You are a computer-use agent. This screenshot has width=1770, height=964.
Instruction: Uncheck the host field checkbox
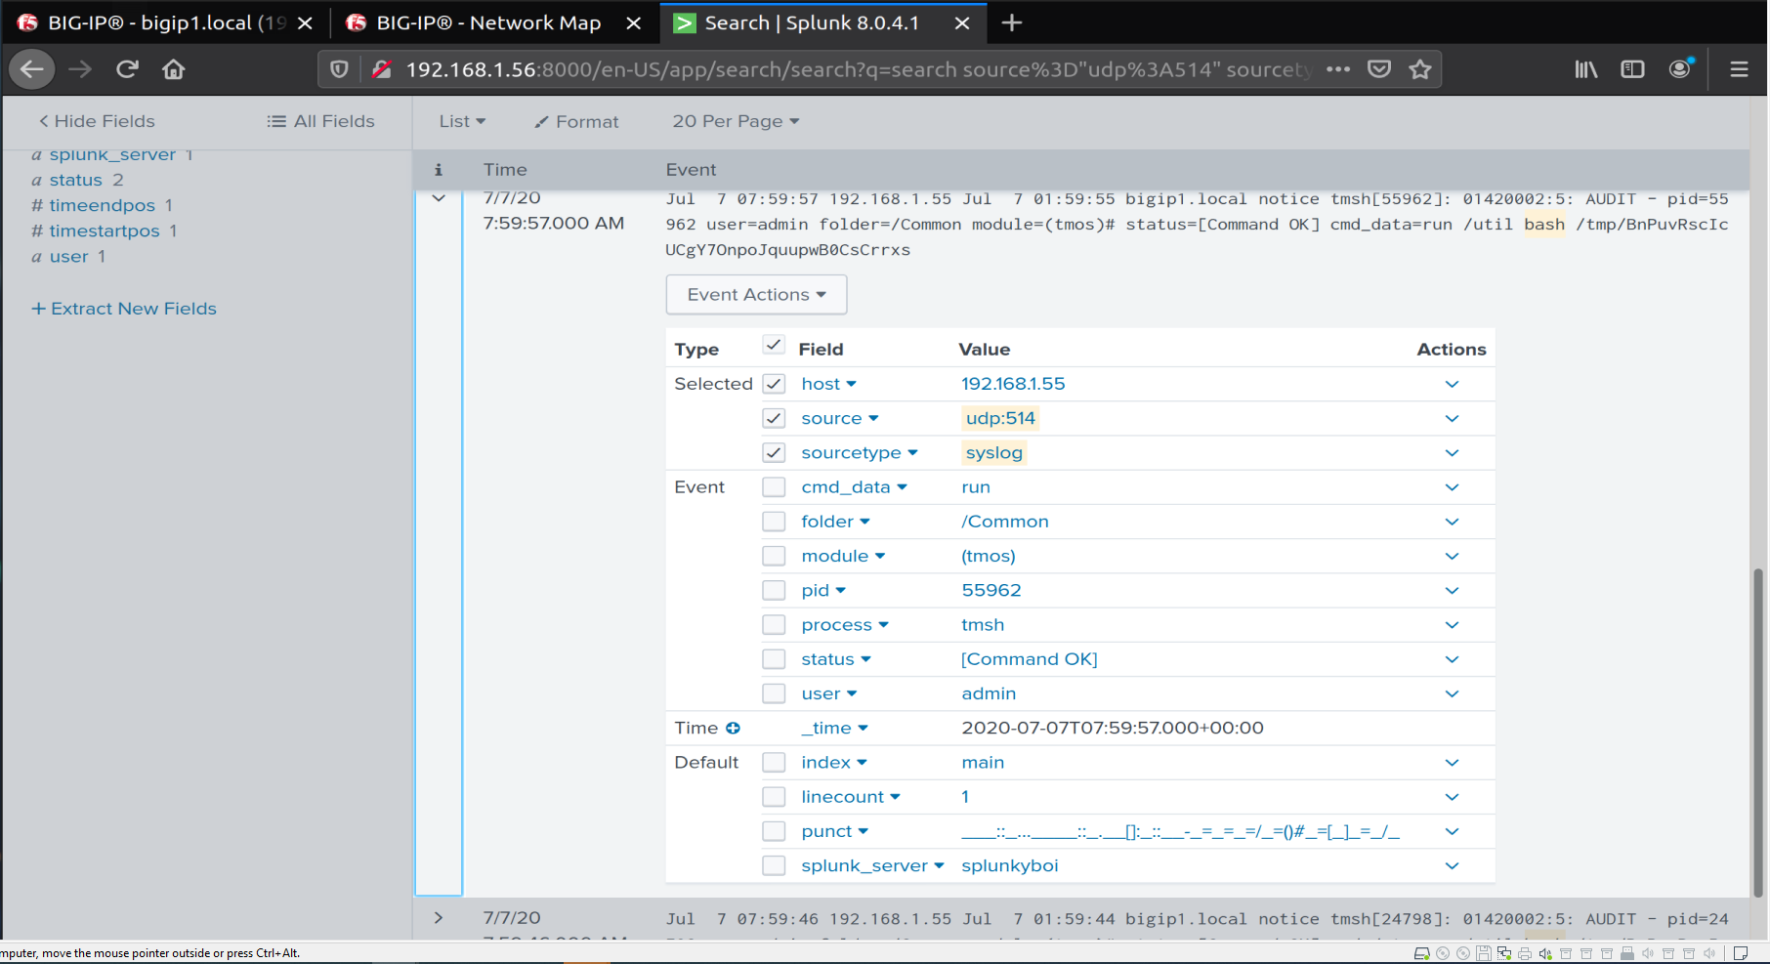pyautogui.click(x=774, y=384)
